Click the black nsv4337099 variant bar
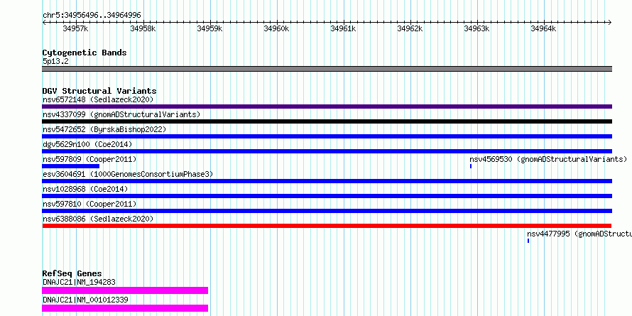Screen dimensions: 632x316 pos(327,121)
